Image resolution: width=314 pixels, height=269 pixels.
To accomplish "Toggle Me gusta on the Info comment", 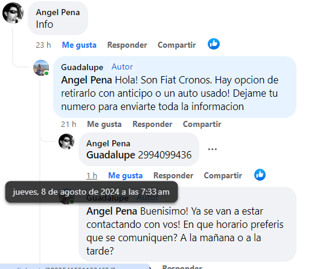I will pyautogui.click(x=79, y=45).
